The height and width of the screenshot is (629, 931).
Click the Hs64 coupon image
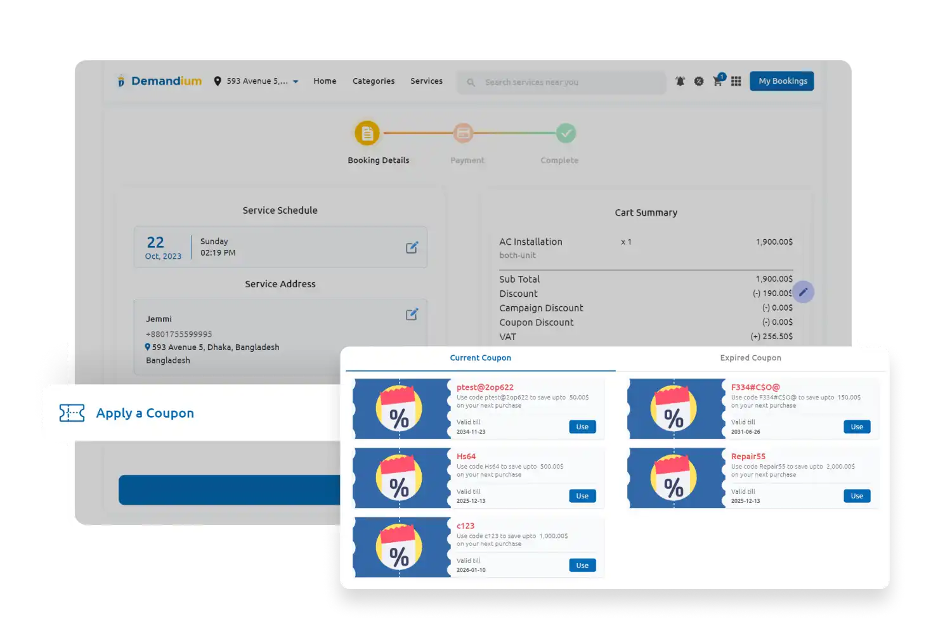[402, 478]
